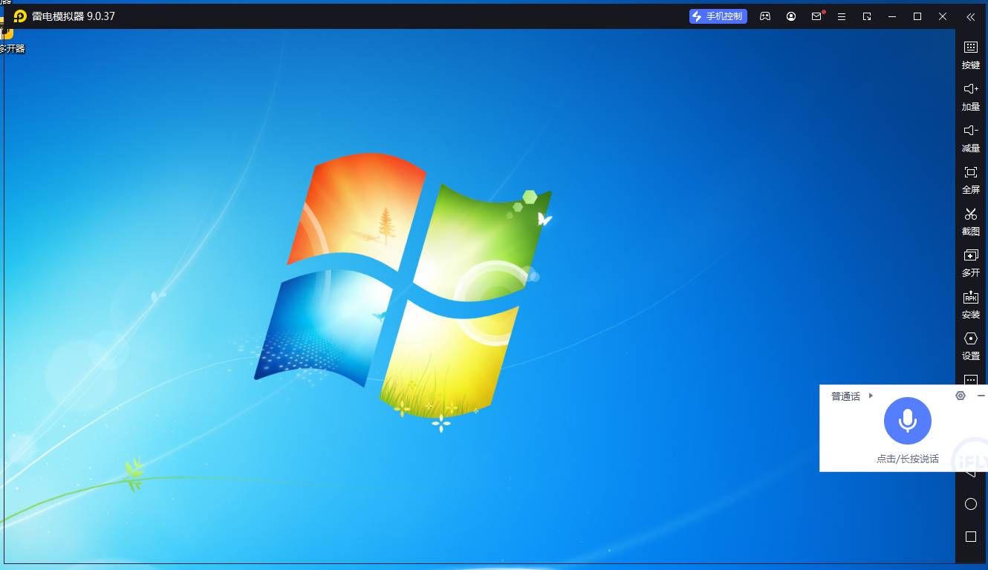Open the mail messages icon
This screenshot has width=988, height=570.
(x=816, y=16)
